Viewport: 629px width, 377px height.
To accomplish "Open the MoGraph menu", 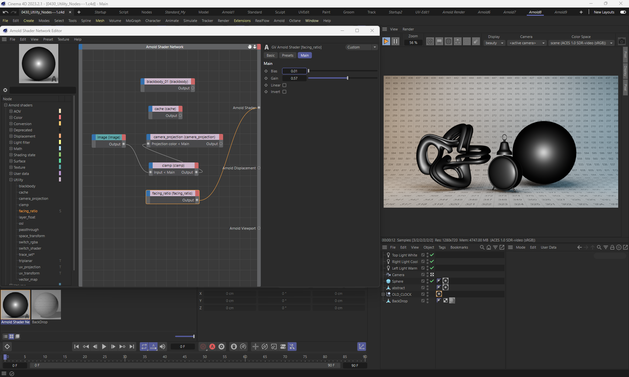I will click(133, 21).
